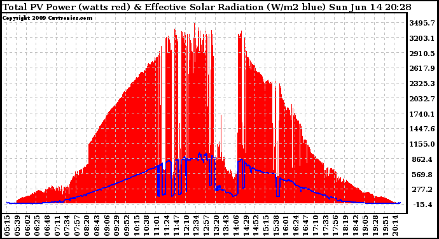The image size is (439, 239).
Task: Click the 17:33 x-axis label
Action: pyautogui.click(x=325, y=226)
